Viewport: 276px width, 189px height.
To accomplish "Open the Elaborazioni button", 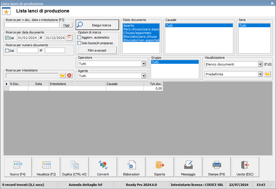I will [131, 167].
